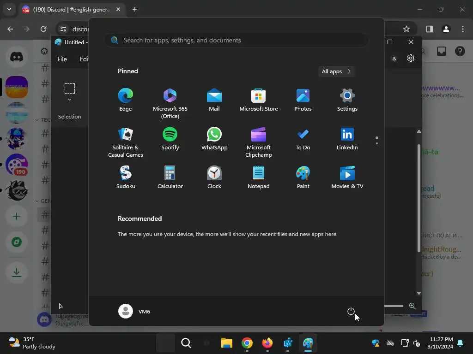Viewport: 473px width, 354px height.
Task: Launch Microsoft 365 (Office)
Action: click(x=170, y=104)
